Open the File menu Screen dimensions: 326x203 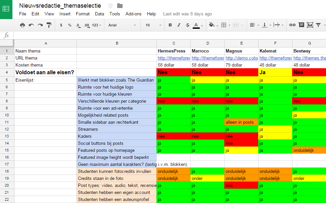point(22,14)
